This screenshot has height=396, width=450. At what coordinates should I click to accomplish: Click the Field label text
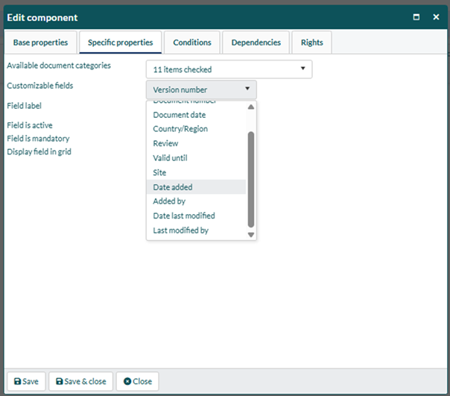pos(24,106)
